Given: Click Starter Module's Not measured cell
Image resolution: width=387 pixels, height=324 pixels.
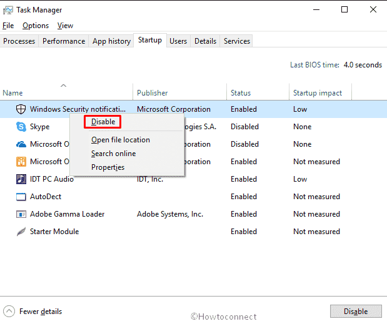Looking at the screenshot, I should tap(316, 232).
